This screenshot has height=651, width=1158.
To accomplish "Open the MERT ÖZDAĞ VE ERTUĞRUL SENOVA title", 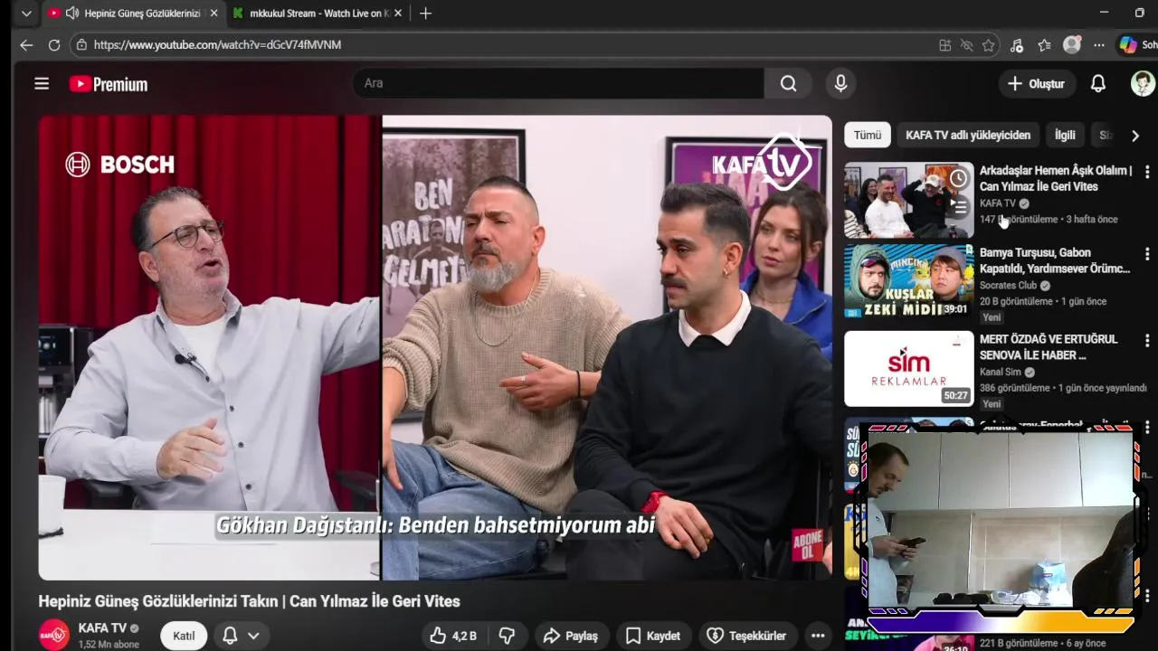I will click(1049, 347).
